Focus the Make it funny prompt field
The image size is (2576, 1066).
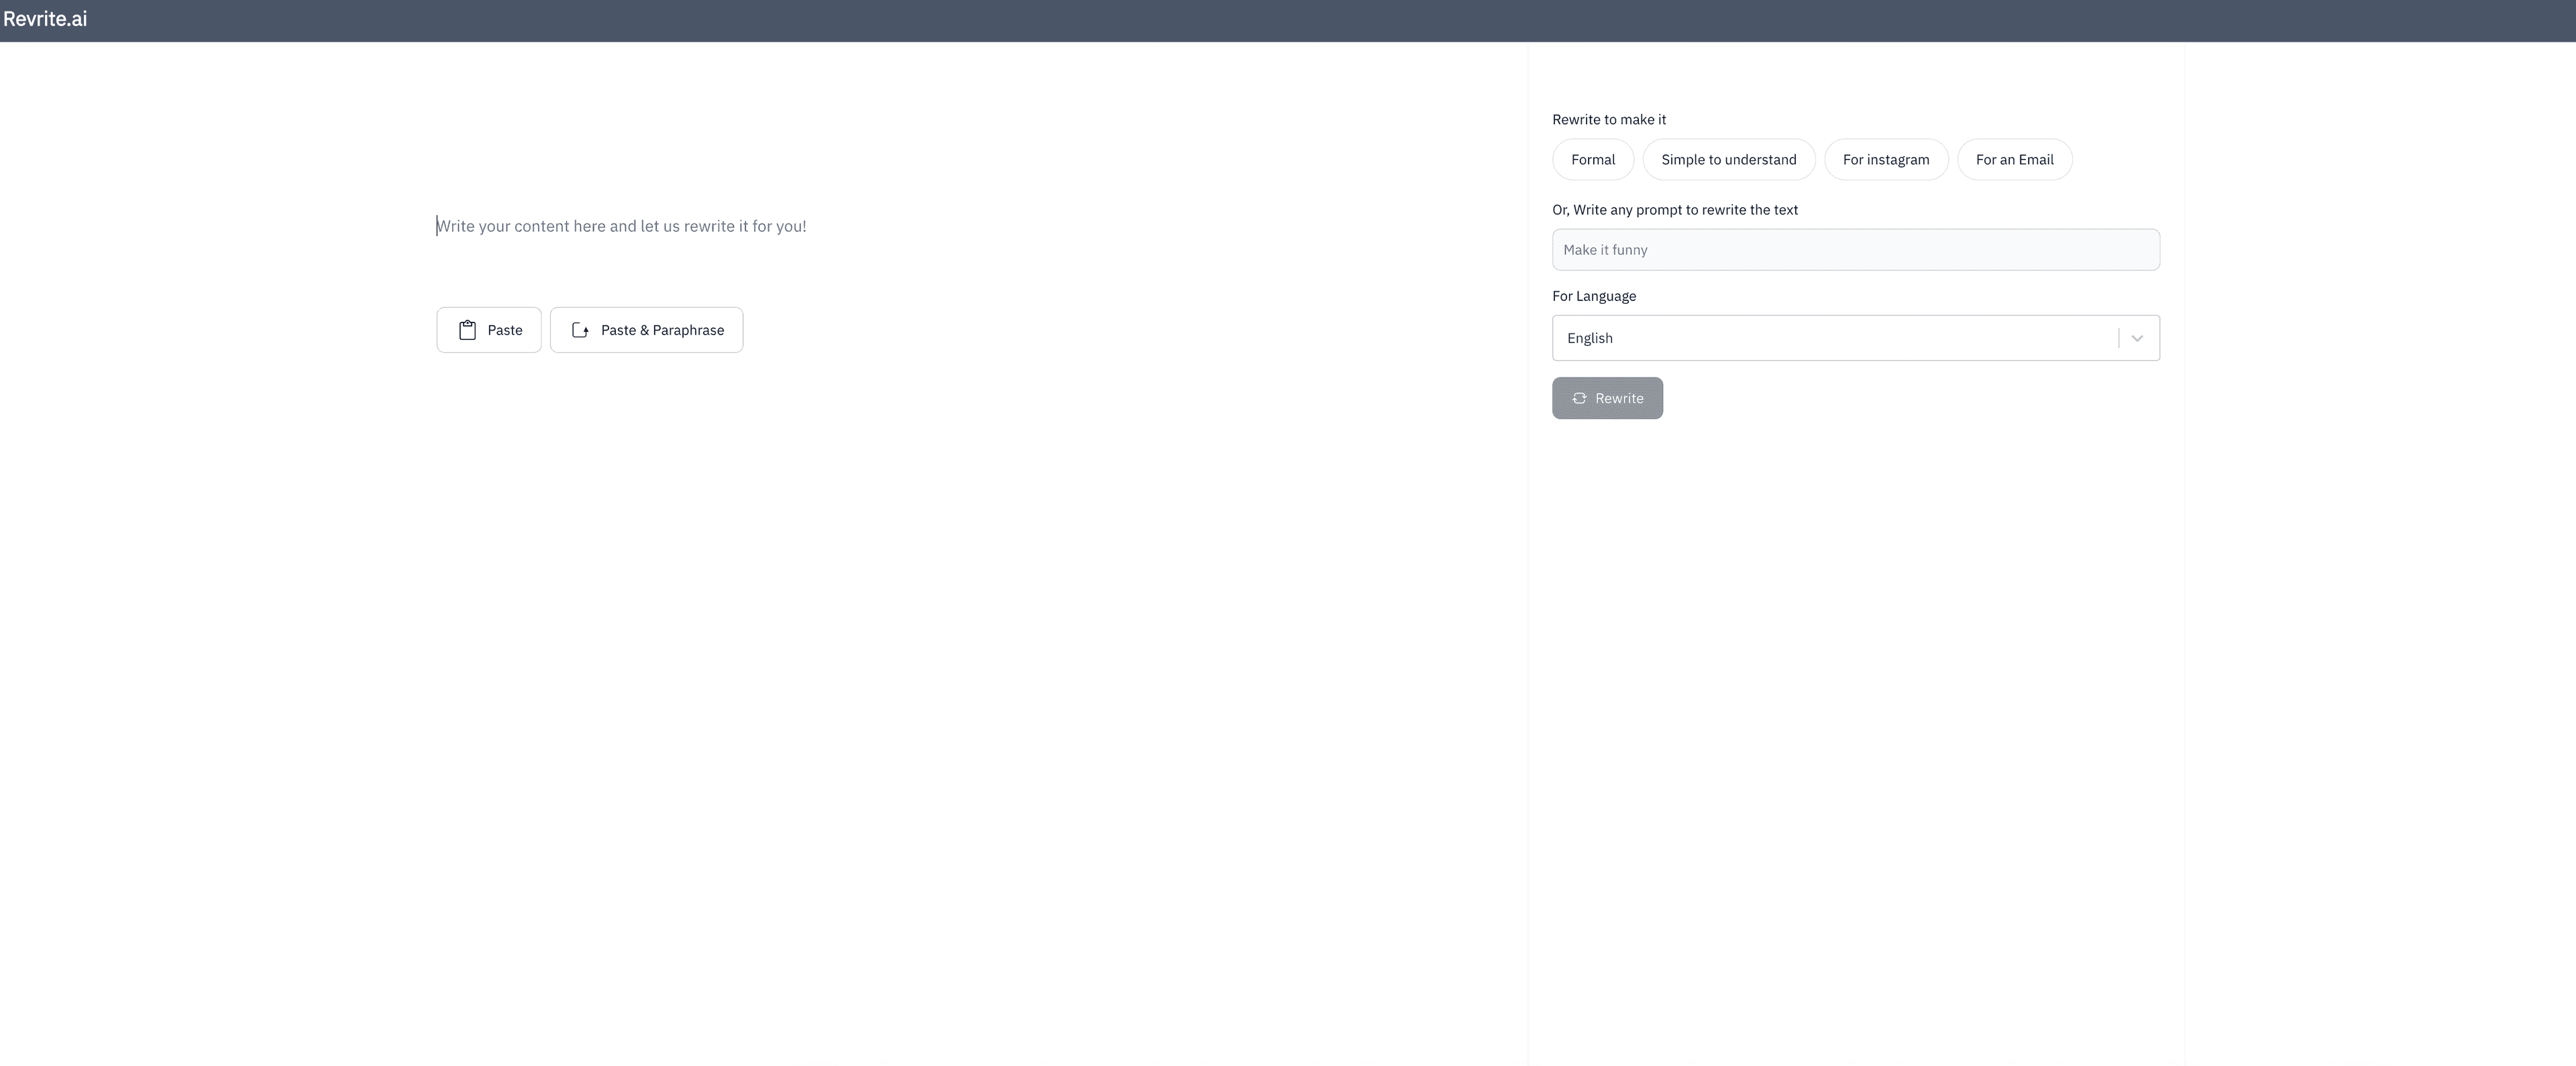1855,250
